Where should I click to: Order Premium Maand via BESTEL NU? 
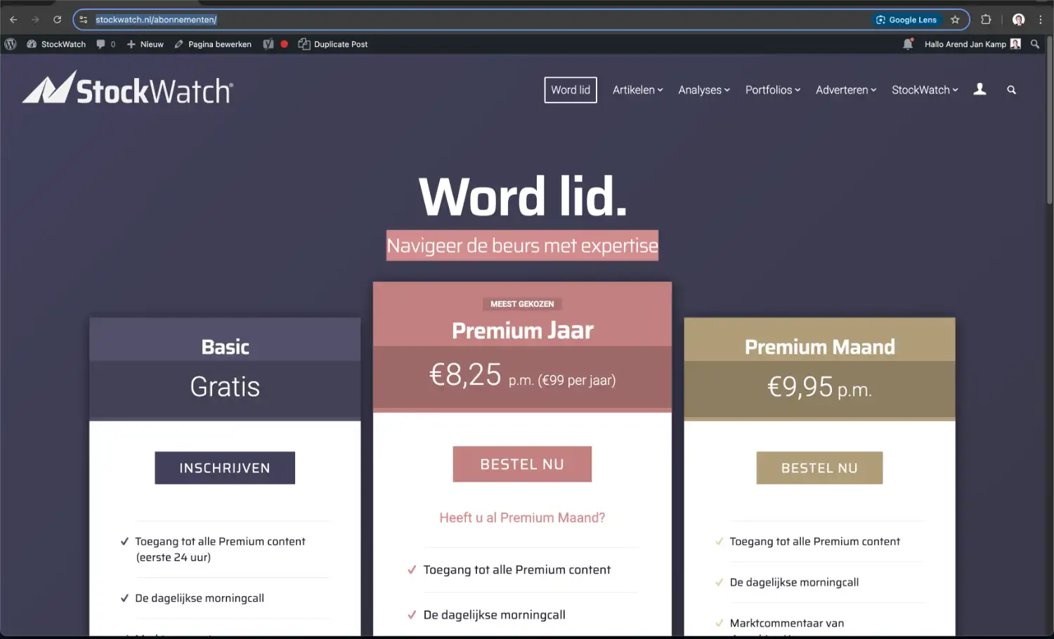(x=819, y=468)
